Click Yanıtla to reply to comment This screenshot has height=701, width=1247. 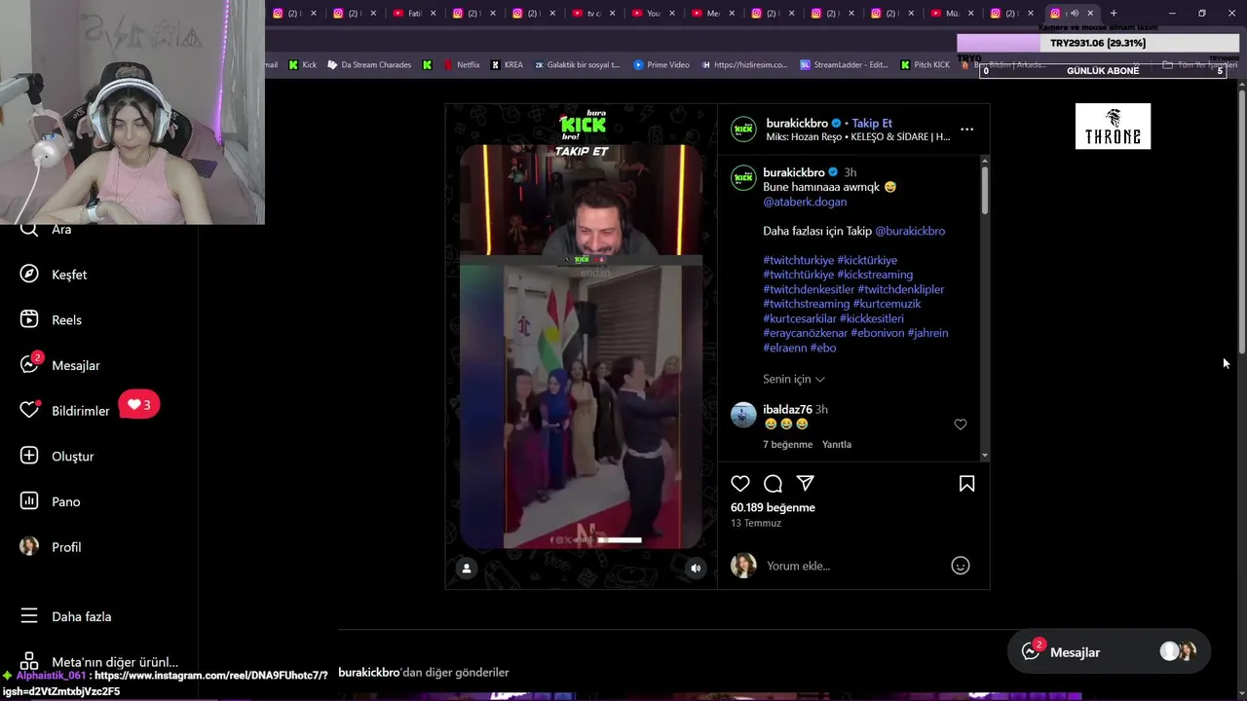point(837,444)
